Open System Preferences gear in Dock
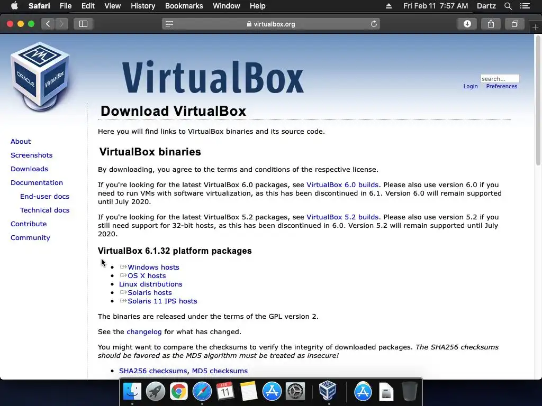 pos(295,392)
